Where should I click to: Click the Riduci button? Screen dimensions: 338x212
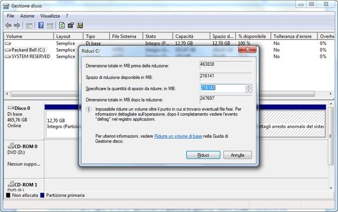coord(203,155)
